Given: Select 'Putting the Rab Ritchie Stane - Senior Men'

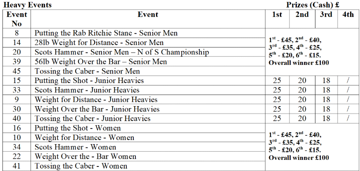Looking at the screenshot, I should [106, 33].
